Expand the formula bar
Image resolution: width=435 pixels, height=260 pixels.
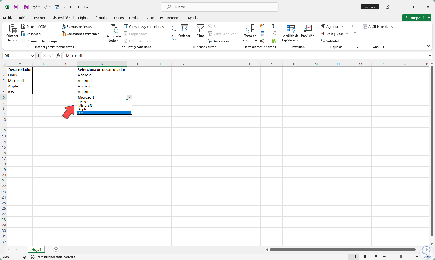(430, 55)
